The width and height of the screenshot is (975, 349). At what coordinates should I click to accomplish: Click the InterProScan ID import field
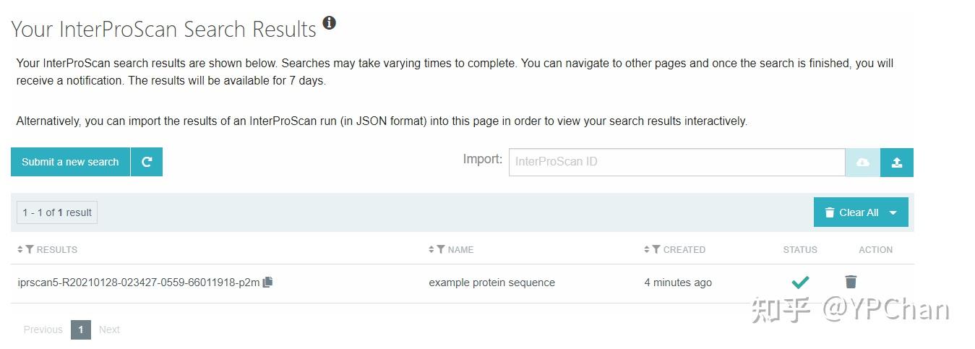677,162
